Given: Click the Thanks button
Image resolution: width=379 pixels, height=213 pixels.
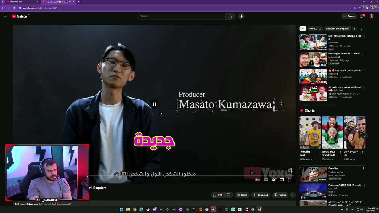Looking at the screenshot, I should click(280, 195).
